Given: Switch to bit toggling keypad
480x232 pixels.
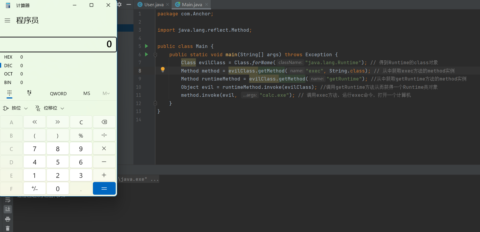Looking at the screenshot, I should coord(29,93).
